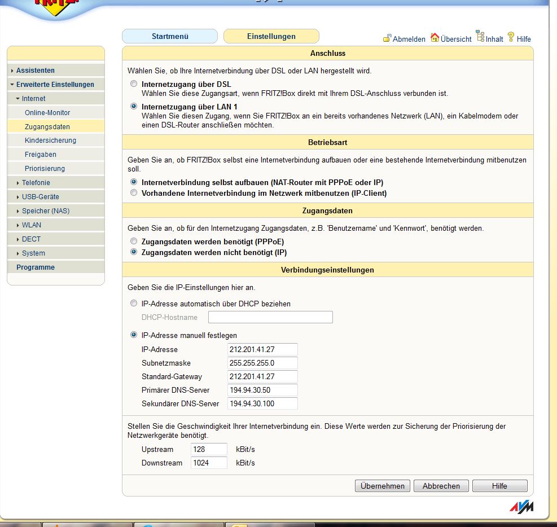Click the DHCP-Hostname input field
Screen dimensions: 557x527
(270, 317)
